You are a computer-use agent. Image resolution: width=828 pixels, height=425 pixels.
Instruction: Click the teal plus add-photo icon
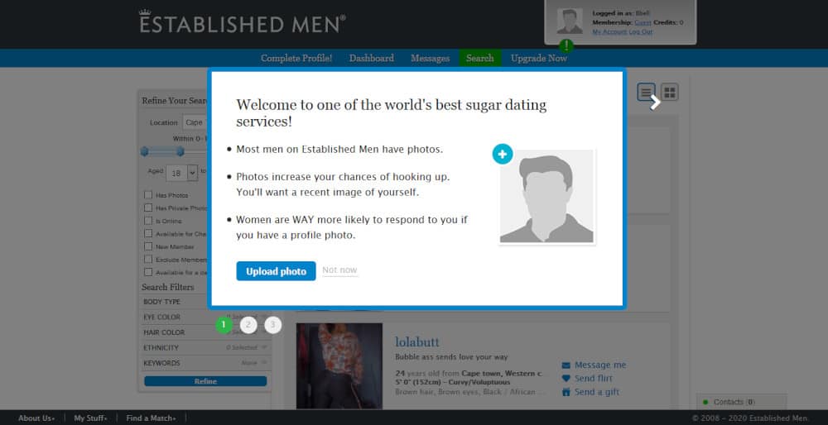[x=503, y=154]
